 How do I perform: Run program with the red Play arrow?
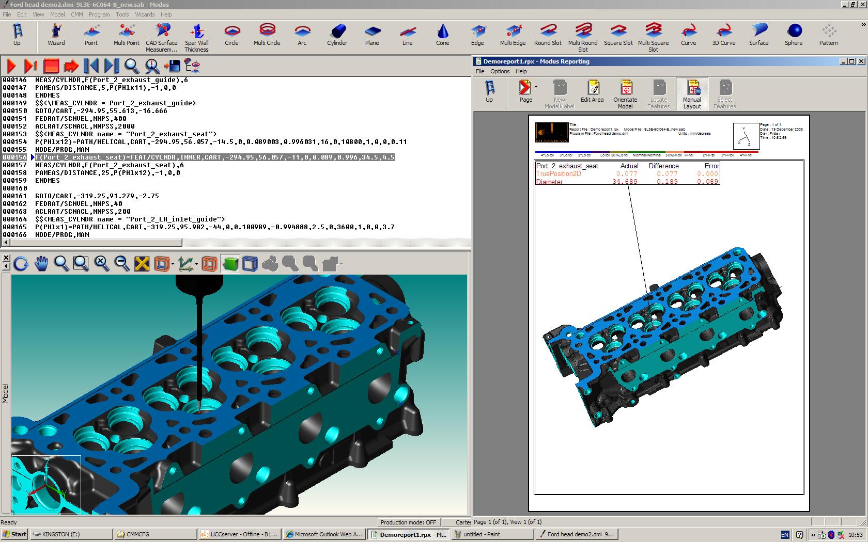(x=11, y=66)
